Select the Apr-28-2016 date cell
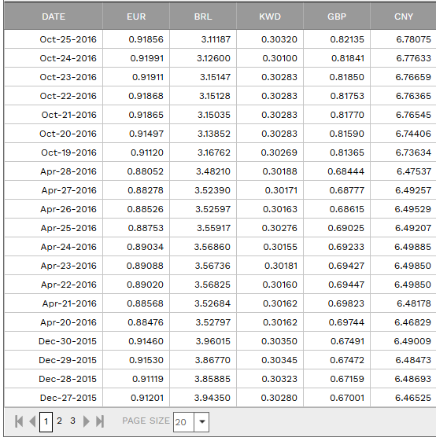This screenshot has width=436, height=441. [x=54, y=171]
